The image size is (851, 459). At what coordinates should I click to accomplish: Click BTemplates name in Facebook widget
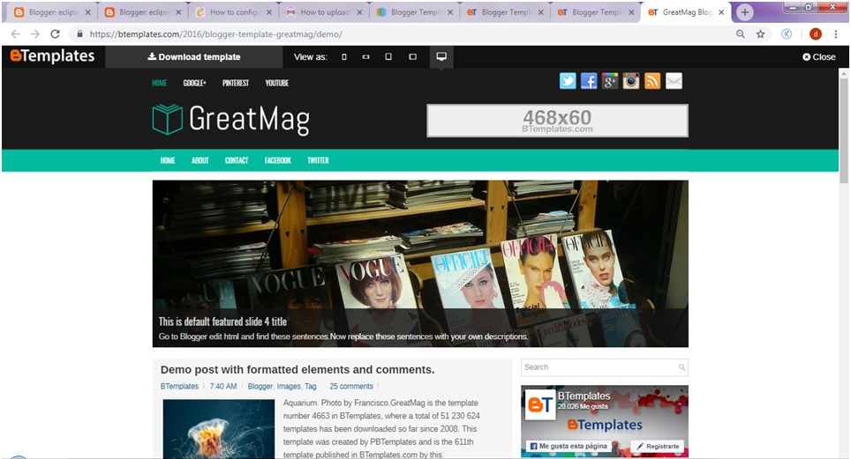coord(584,396)
